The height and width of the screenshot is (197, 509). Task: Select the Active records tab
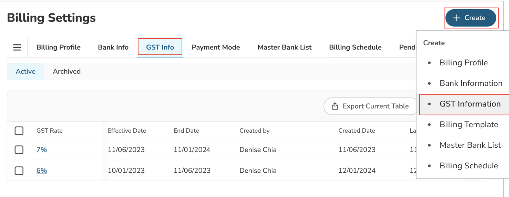pyautogui.click(x=26, y=71)
